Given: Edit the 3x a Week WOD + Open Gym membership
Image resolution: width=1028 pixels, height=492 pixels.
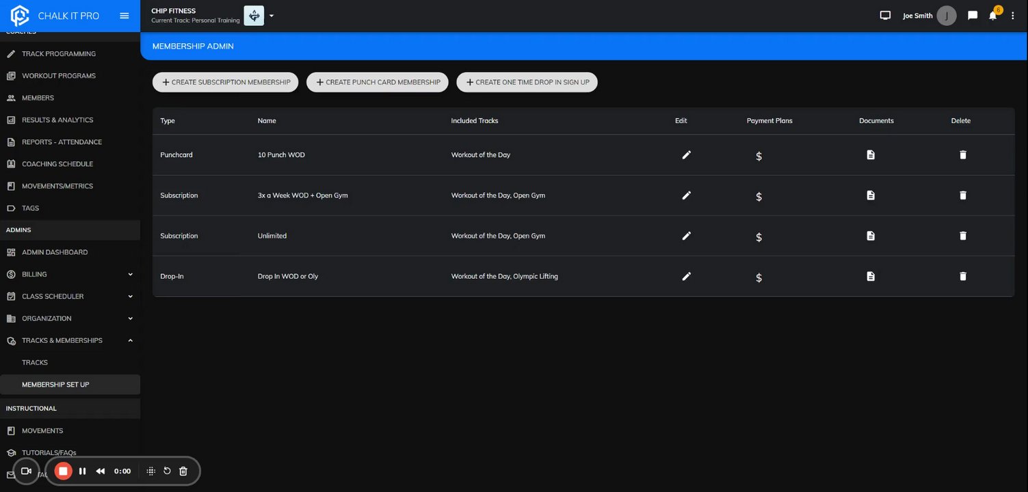Looking at the screenshot, I should (687, 195).
